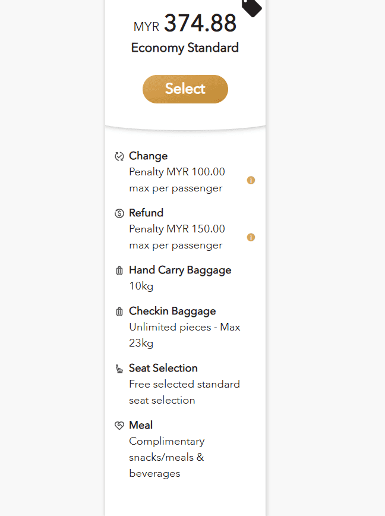This screenshot has width=385, height=516.
Task: Click the MYR 374.88 fare price
Action: click(185, 23)
